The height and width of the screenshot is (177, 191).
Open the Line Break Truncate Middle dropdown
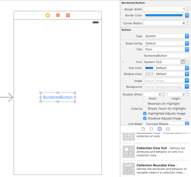166,124
